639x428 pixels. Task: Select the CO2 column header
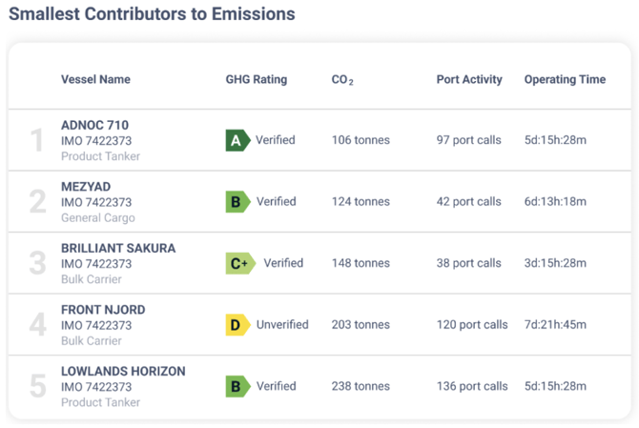[342, 80]
